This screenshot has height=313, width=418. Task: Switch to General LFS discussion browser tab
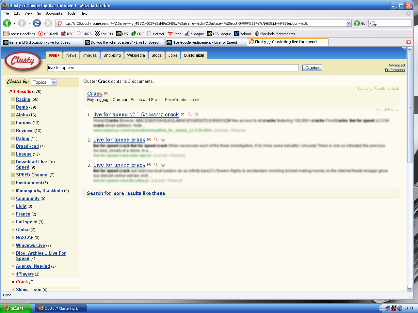pos(42,42)
